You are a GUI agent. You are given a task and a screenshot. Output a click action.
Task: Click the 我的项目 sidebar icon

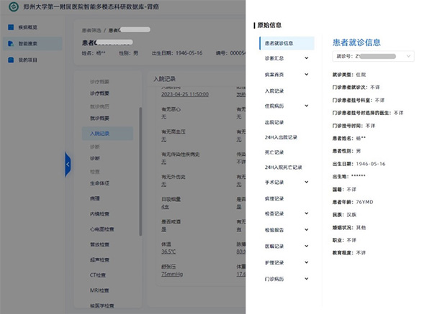[x=11, y=60]
